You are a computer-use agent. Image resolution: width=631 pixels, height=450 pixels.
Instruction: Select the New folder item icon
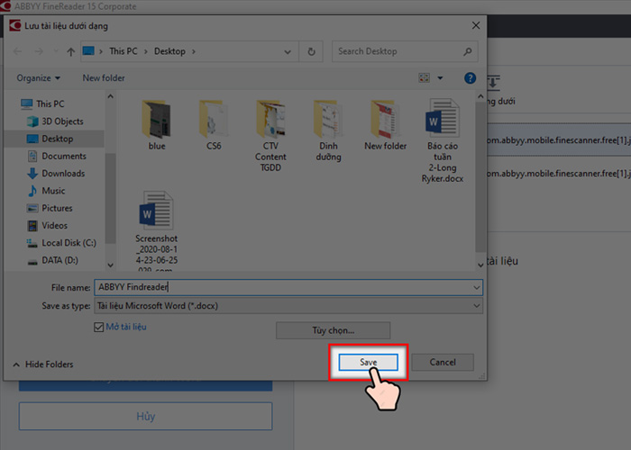point(385,120)
